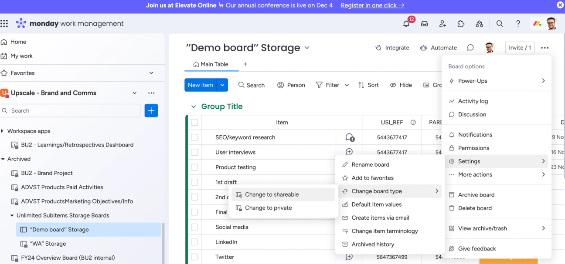Image resolution: width=565 pixels, height=264 pixels.
Task: Click the Invite / 1 button
Action: pos(520,48)
